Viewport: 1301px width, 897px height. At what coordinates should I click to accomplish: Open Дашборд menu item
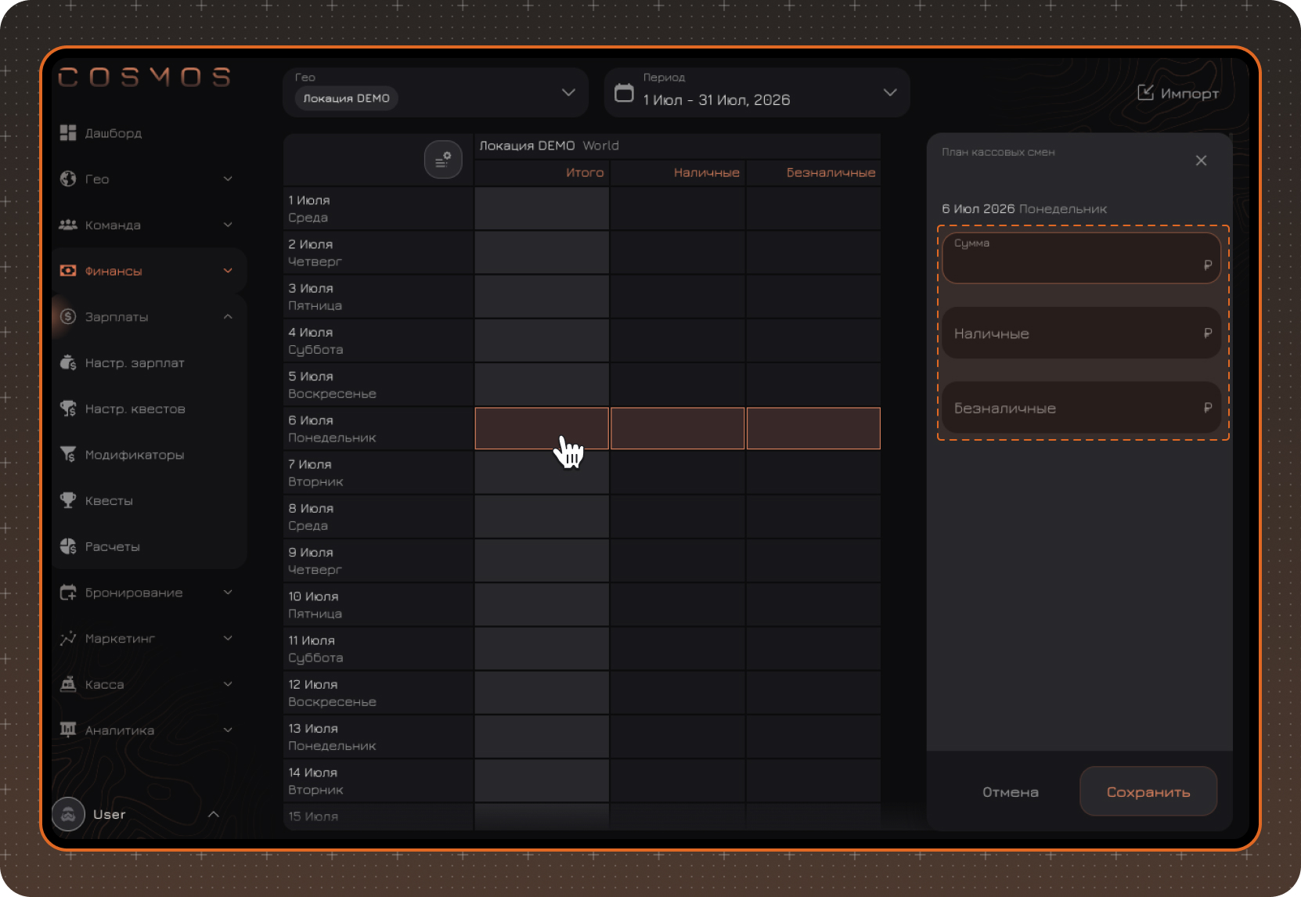[x=149, y=133]
